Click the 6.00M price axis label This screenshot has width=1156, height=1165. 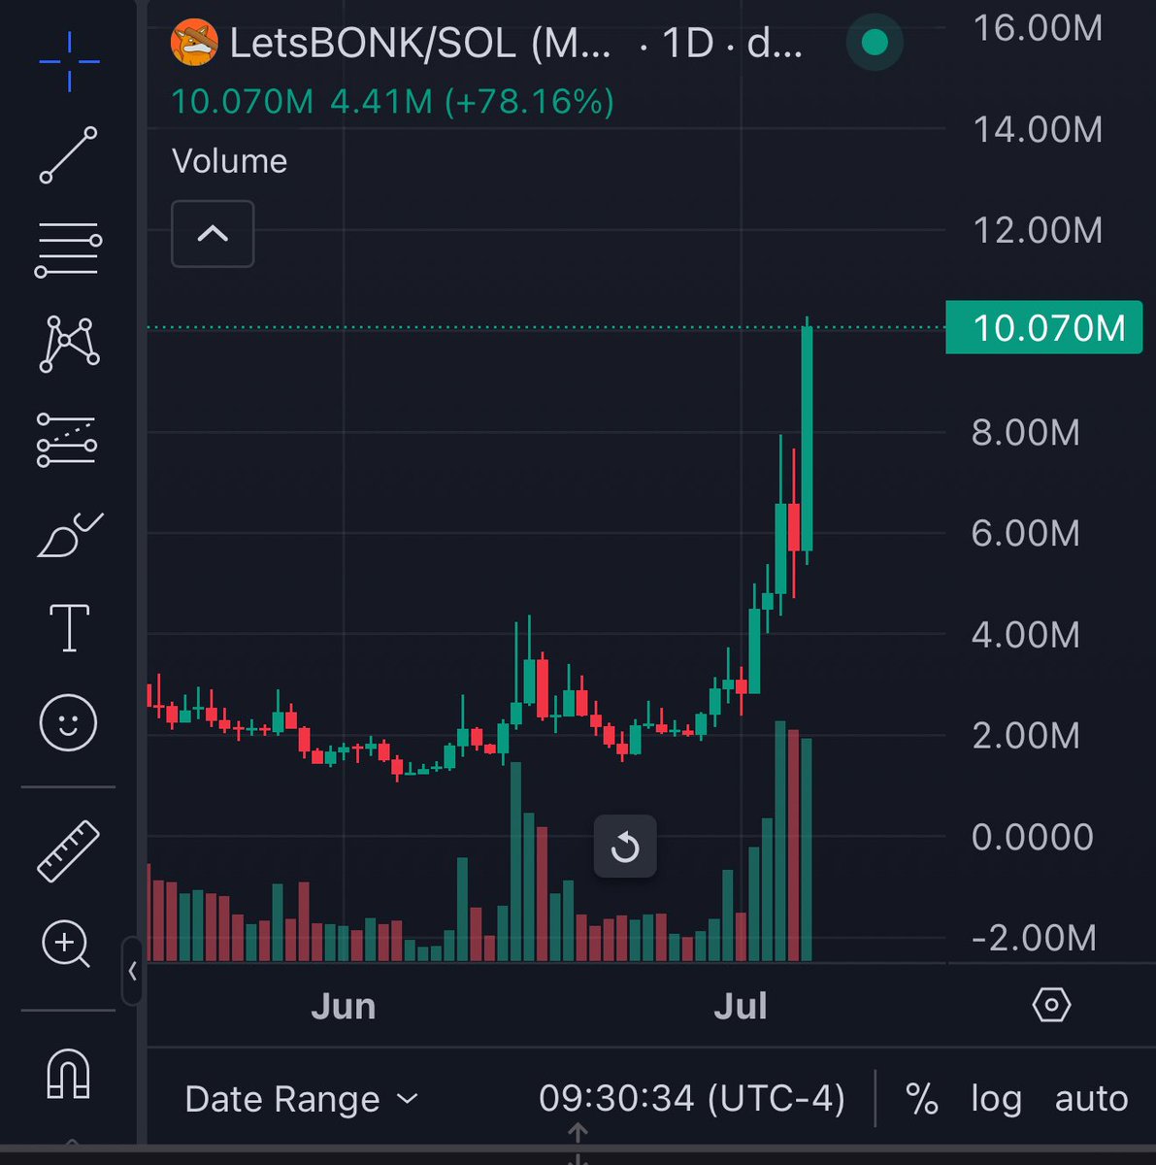tap(1026, 533)
